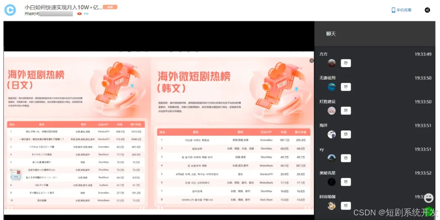Click the orange 直播 tag beside the title
440x220 pixels.
point(110,7)
